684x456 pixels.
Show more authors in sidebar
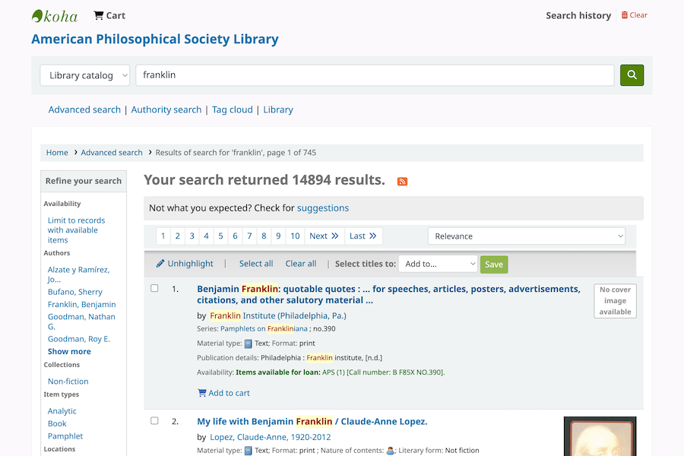pyautogui.click(x=69, y=352)
